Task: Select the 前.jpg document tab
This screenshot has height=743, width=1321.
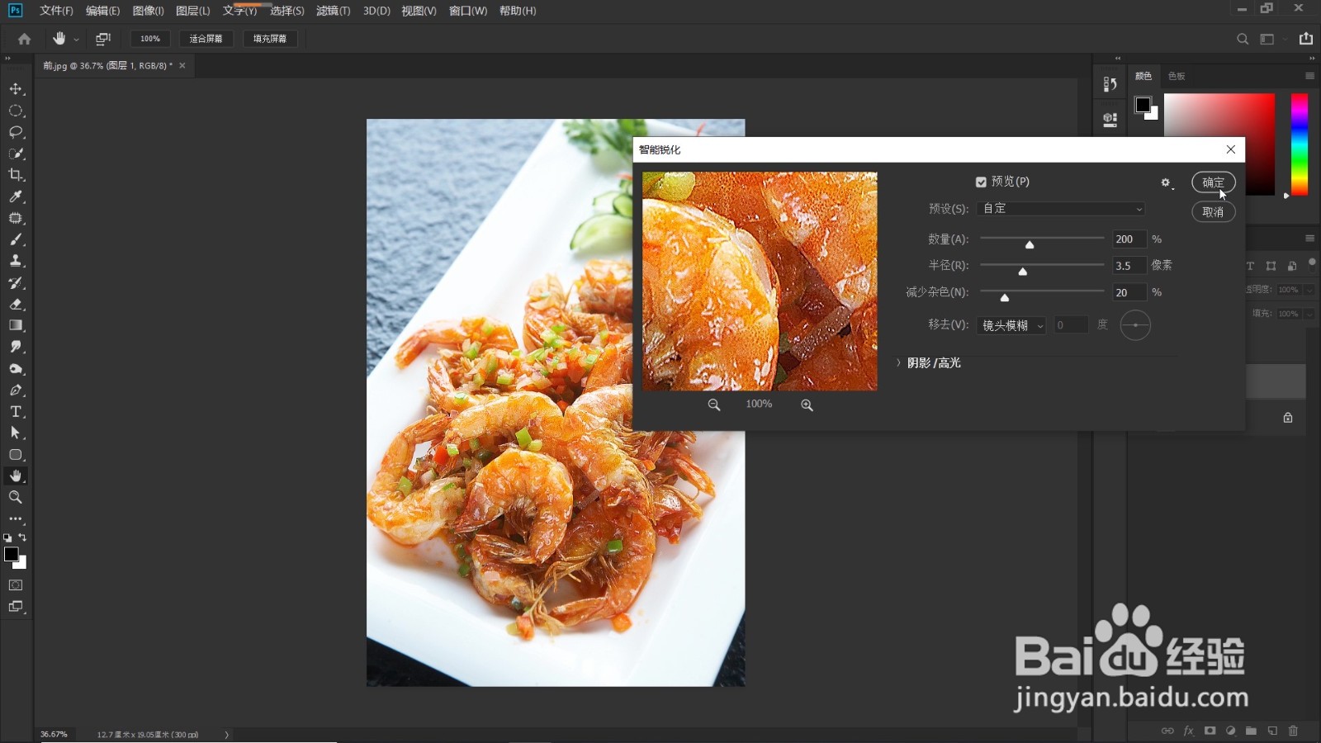Action: point(107,65)
